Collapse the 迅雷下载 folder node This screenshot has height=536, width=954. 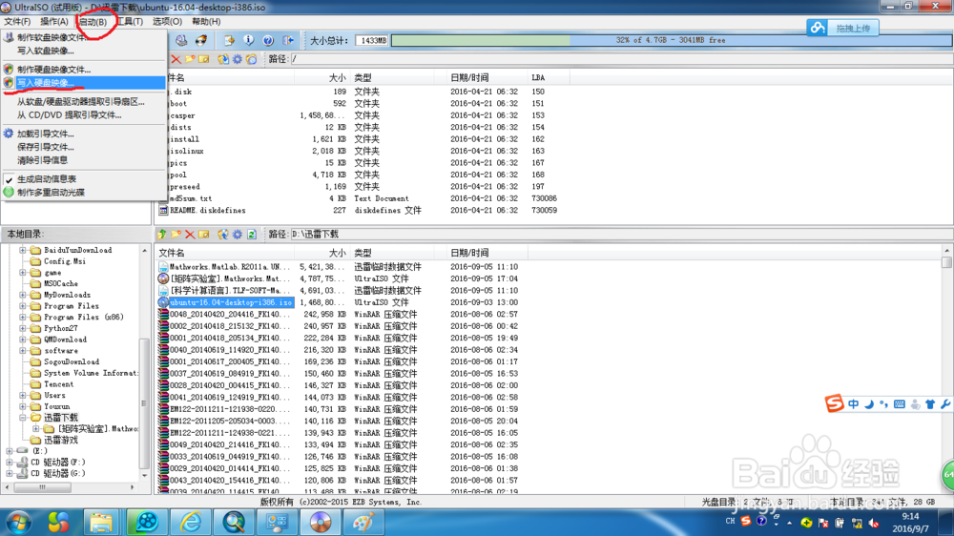[23, 418]
